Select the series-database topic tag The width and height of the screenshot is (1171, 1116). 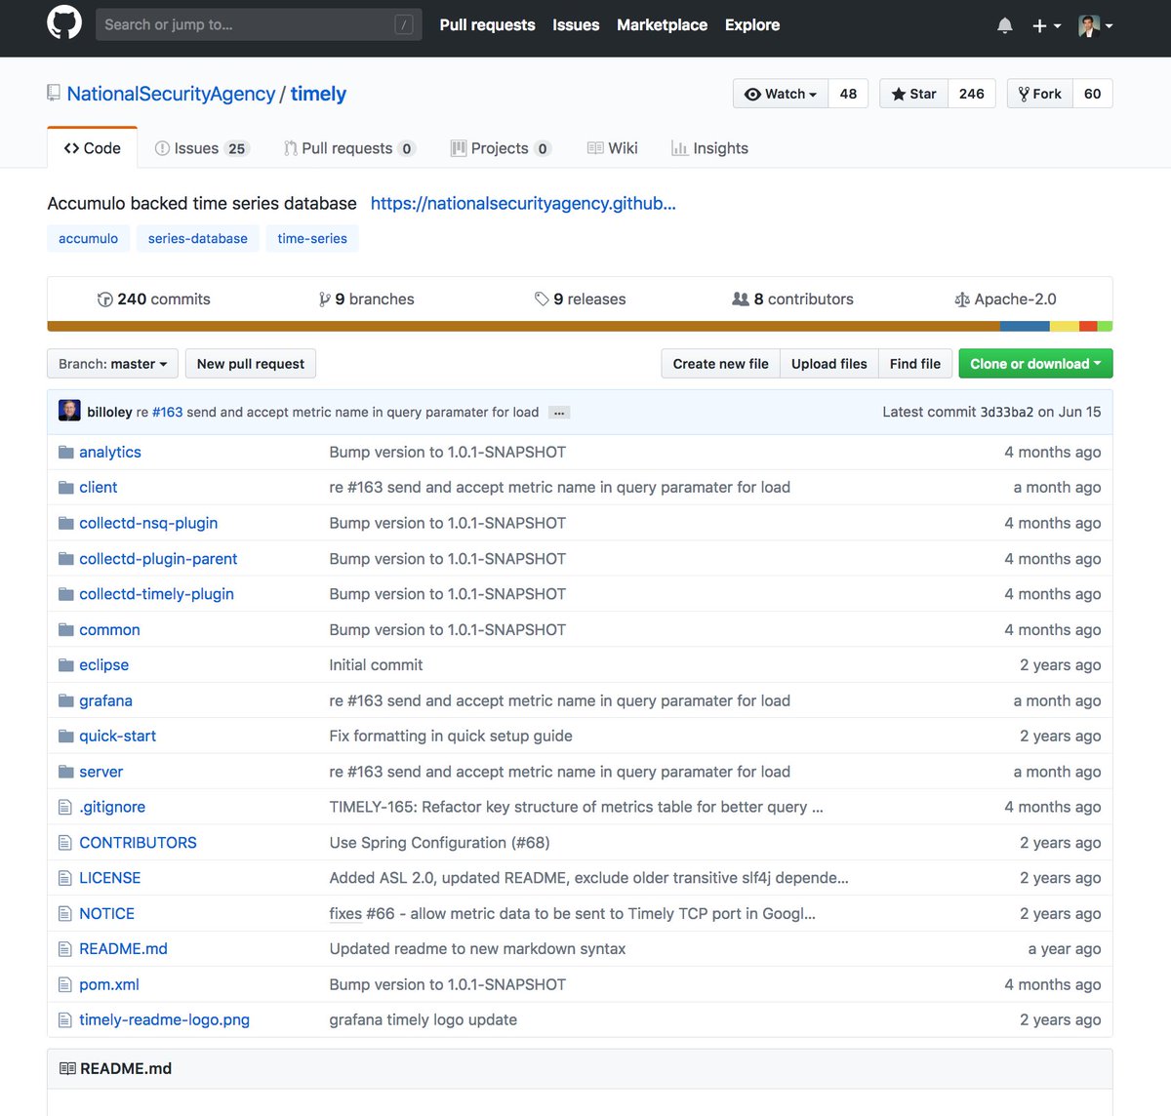click(x=198, y=238)
